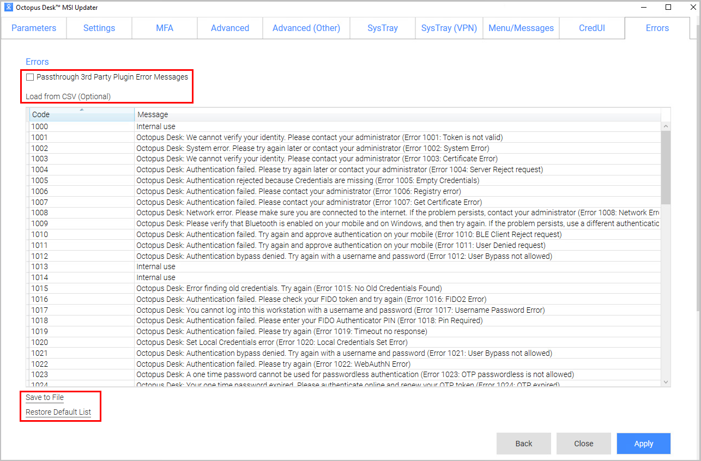Viewport: 701px width, 461px height.
Task: Switch to the Settings tab
Action: pos(99,28)
